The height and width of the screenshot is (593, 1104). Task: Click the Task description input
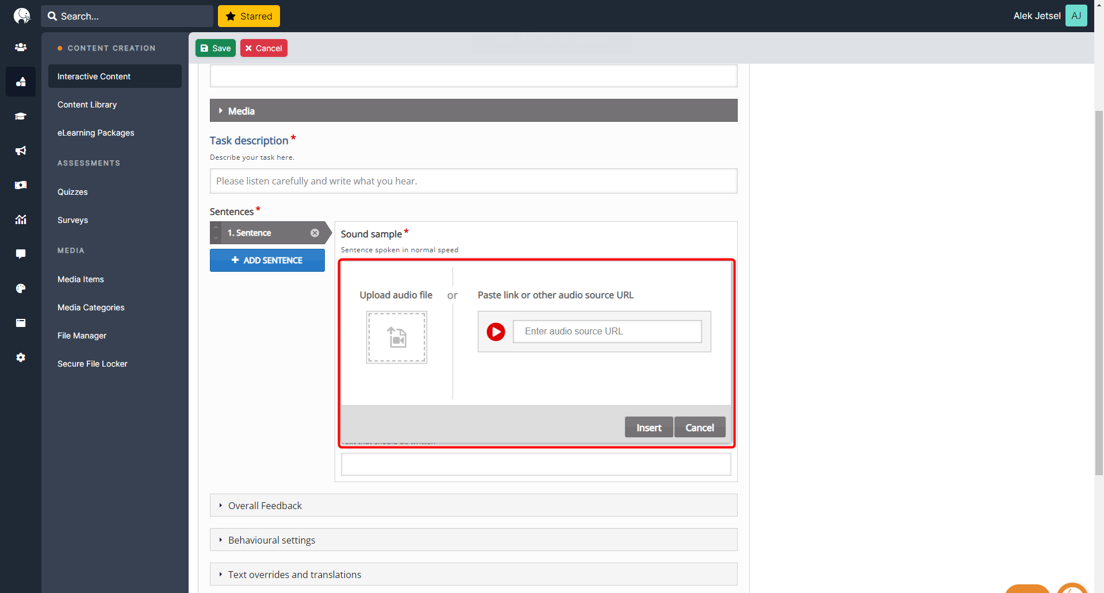474,181
